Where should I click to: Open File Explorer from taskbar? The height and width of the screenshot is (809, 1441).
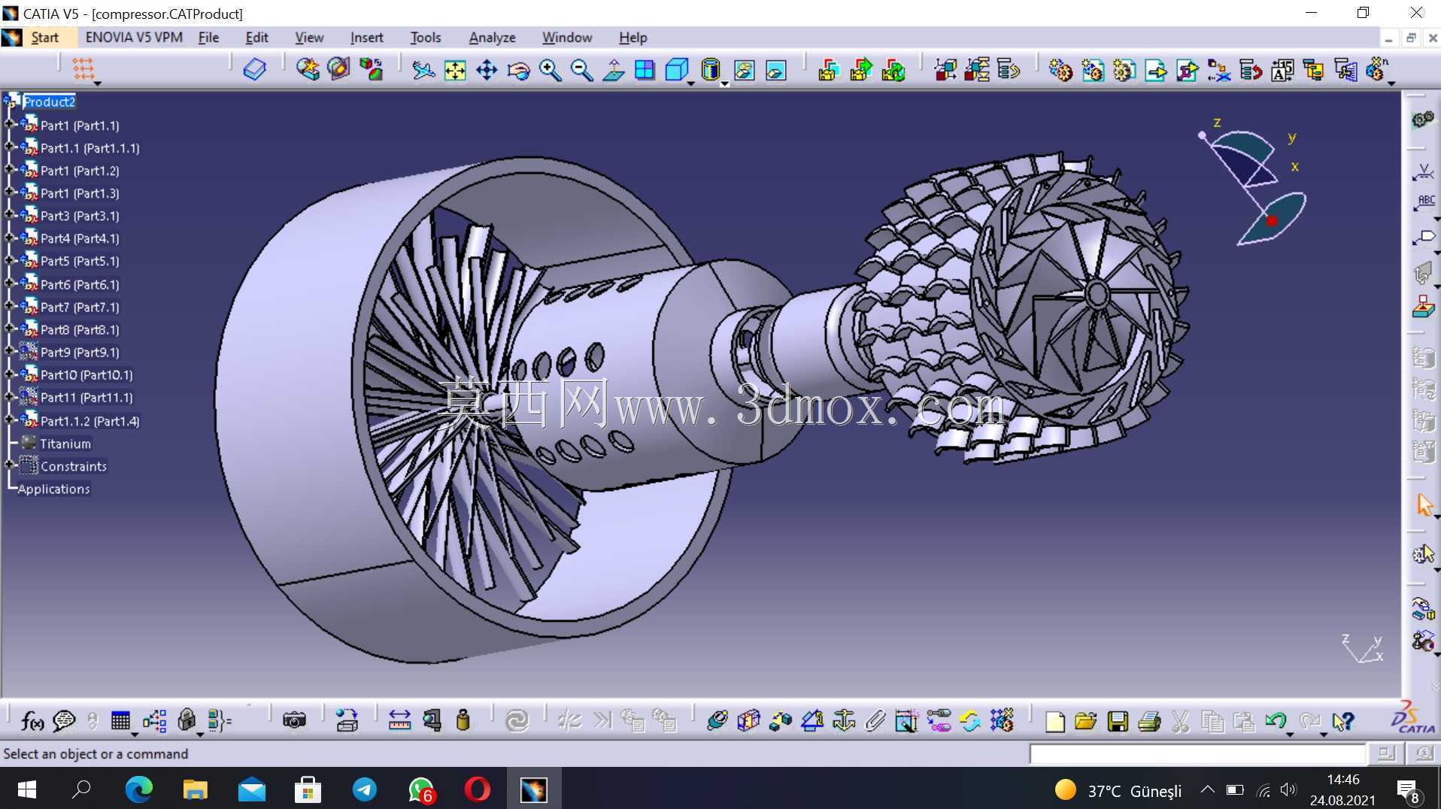pos(195,789)
